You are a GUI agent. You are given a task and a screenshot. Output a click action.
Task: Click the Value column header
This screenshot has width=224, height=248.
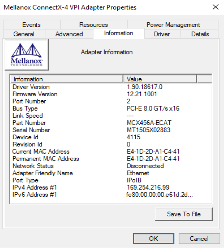click(160, 79)
